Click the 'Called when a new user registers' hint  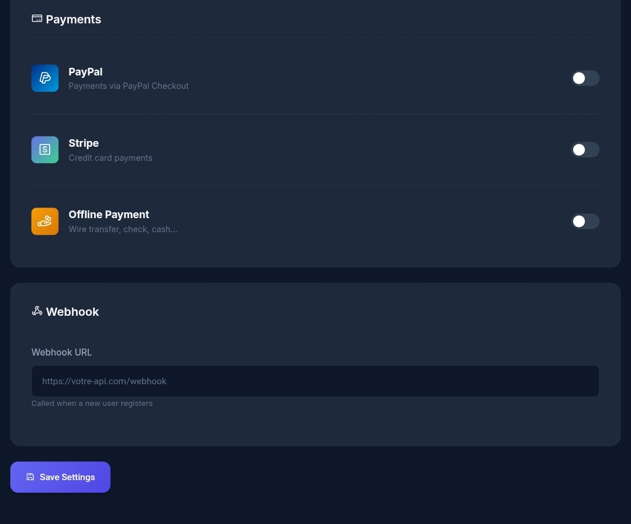coord(92,403)
